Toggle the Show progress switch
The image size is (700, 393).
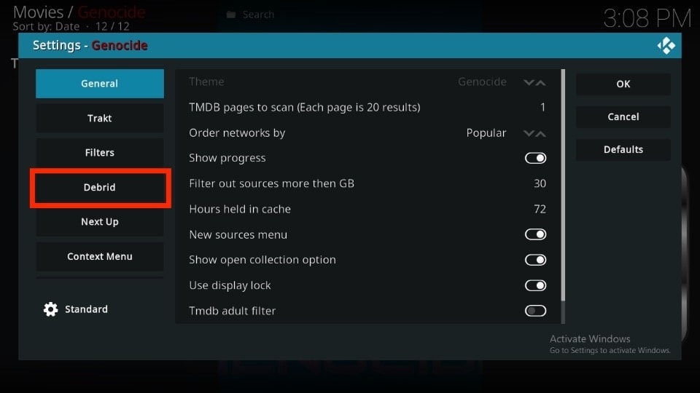click(x=535, y=158)
